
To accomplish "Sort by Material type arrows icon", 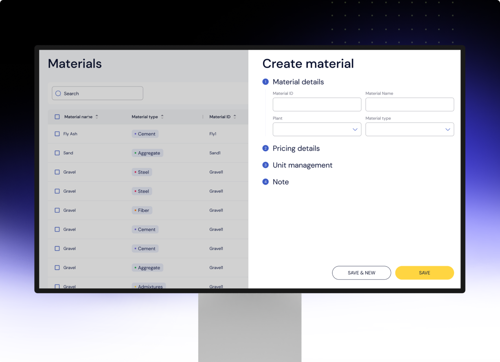I will [x=162, y=117].
